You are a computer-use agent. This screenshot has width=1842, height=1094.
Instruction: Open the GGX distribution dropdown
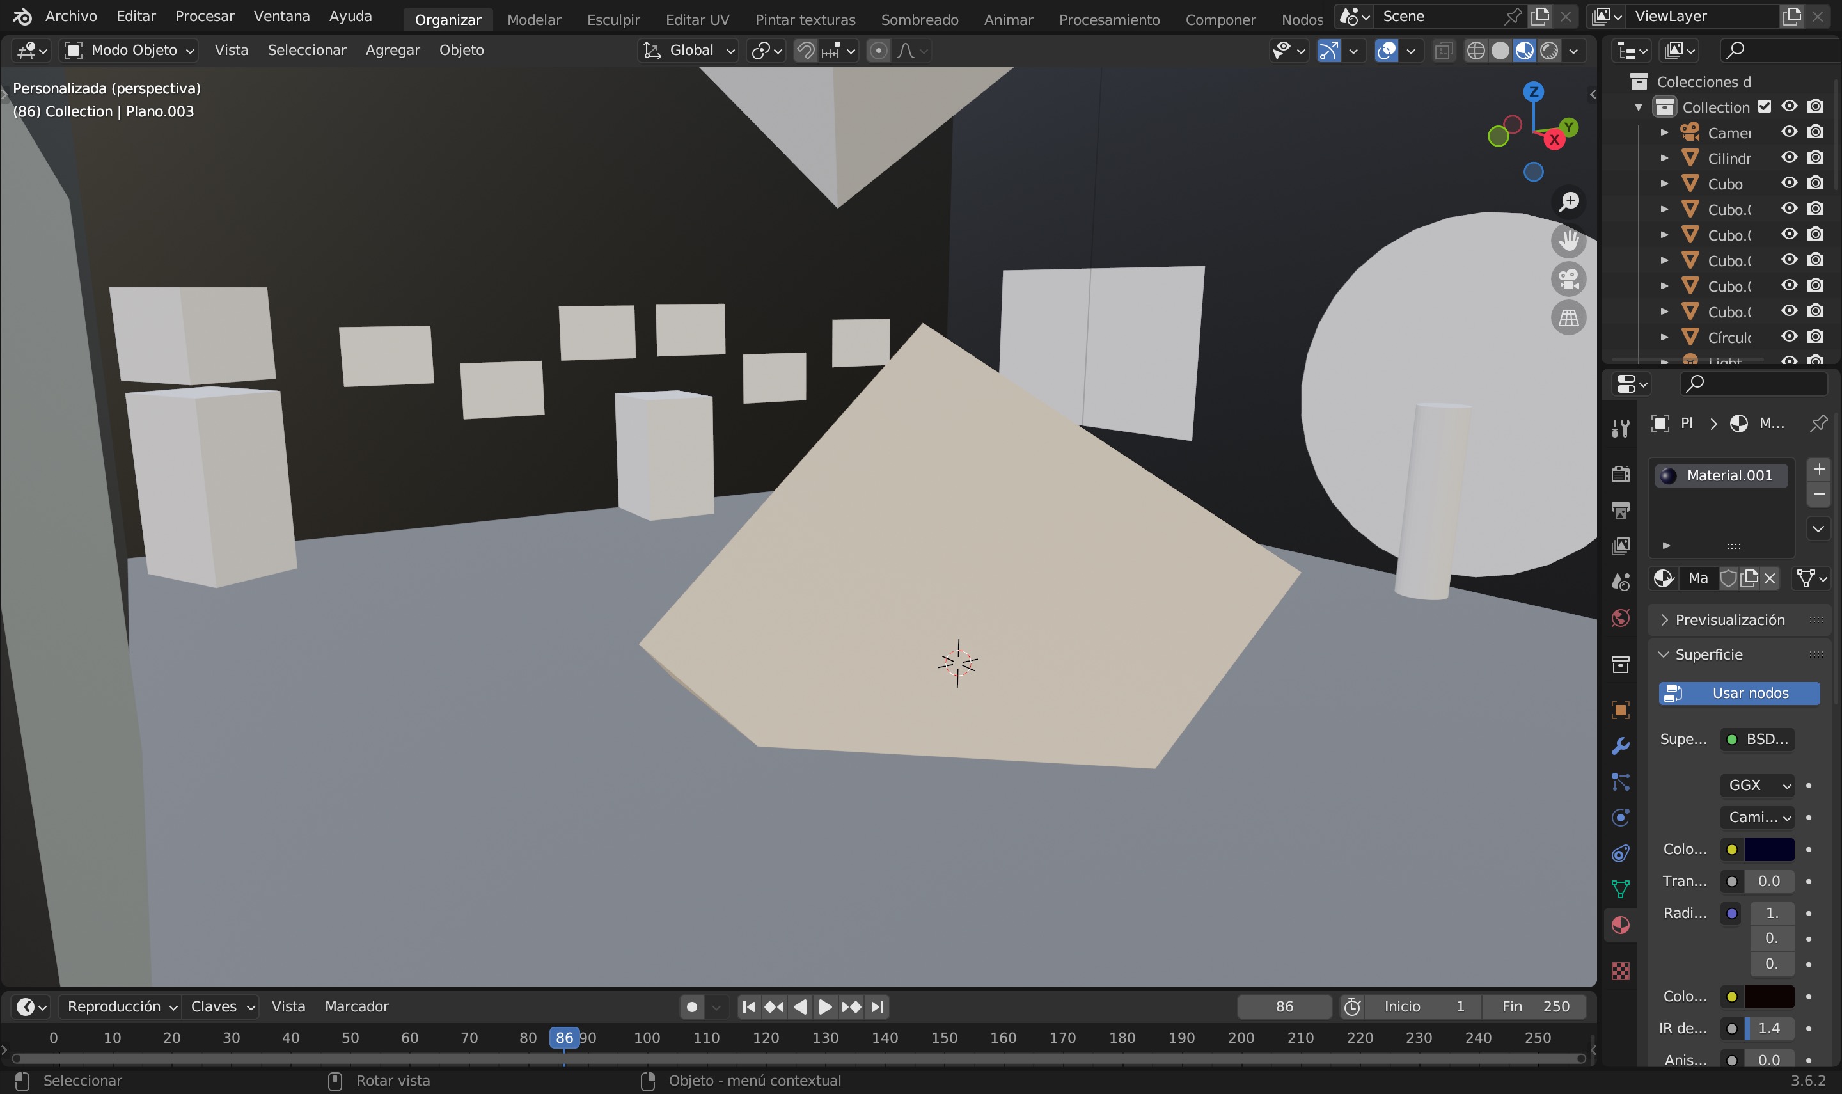pyautogui.click(x=1756, y=785)
